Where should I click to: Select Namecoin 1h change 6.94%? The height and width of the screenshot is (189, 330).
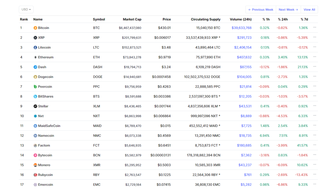(265, 136)
